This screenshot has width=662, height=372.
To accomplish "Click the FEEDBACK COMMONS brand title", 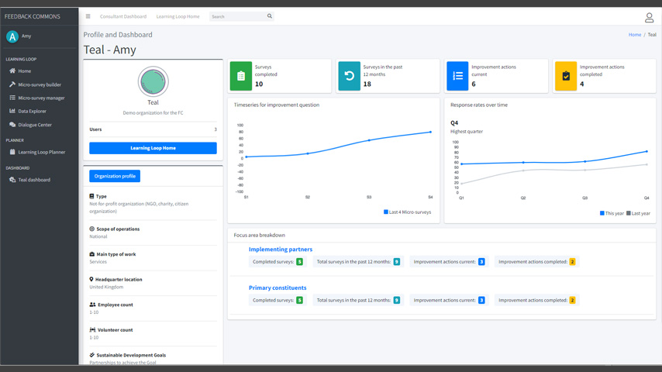I will tap(32, 16).
